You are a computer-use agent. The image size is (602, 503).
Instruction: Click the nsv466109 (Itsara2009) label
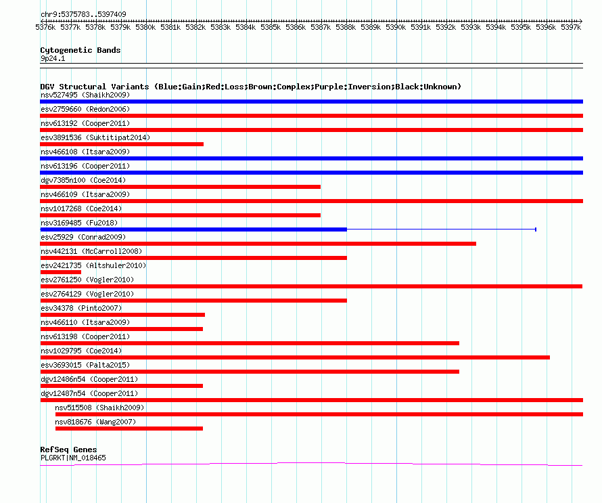pyautogui.click(x=85, y=194)
